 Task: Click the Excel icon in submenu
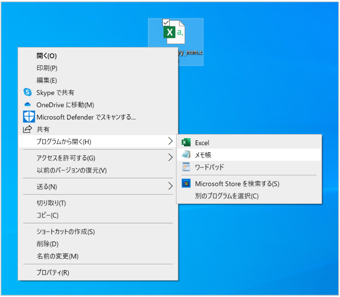pos(186,143)
